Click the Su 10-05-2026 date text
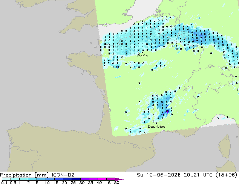239x184 pixels. (159, 175)
